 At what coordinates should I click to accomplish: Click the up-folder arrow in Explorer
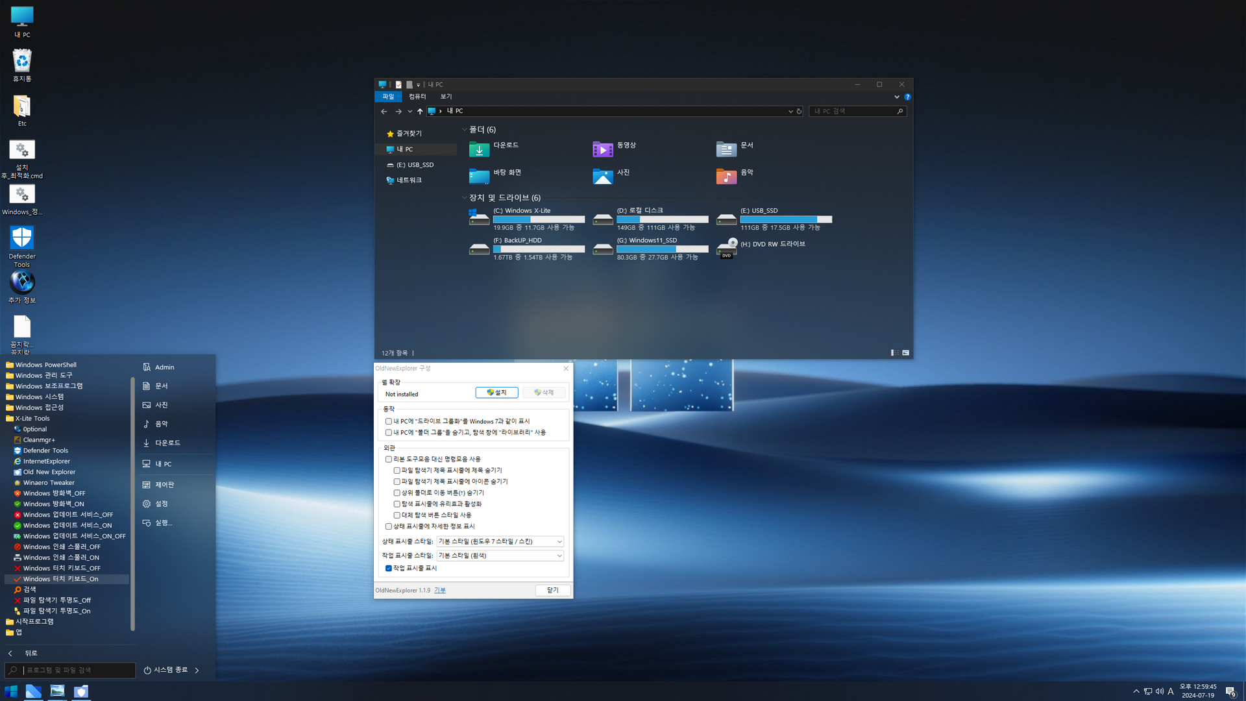(420, 112)
